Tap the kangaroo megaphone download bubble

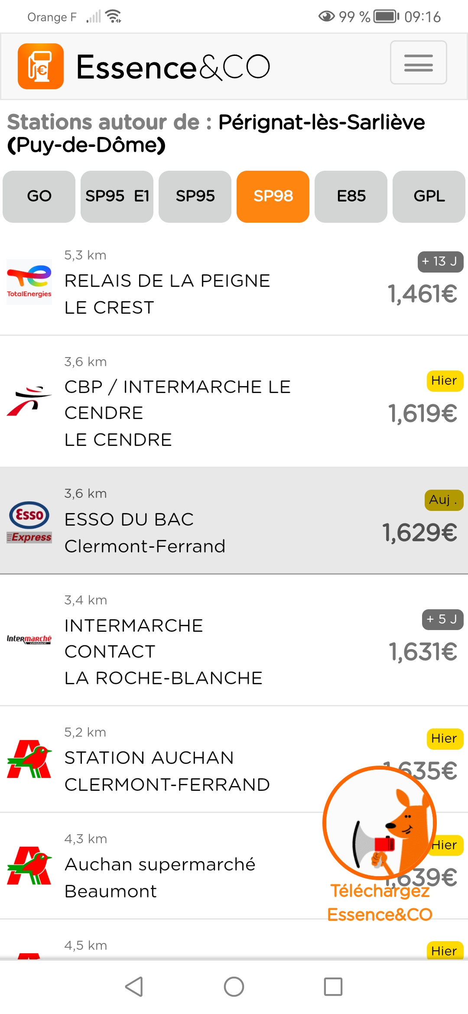380,823
